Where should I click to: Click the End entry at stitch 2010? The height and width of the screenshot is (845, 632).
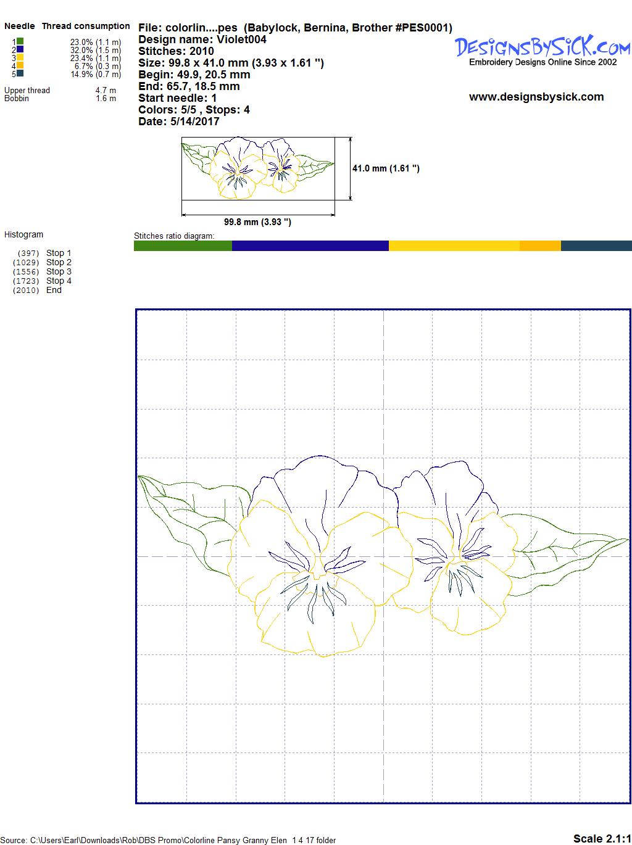pos(54,290)
